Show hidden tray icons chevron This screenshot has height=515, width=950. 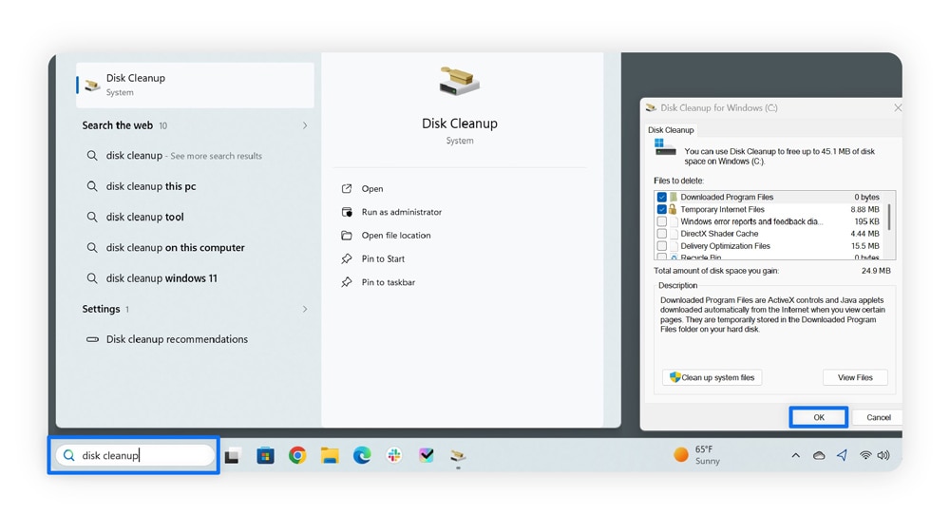(x=795, y=456)
